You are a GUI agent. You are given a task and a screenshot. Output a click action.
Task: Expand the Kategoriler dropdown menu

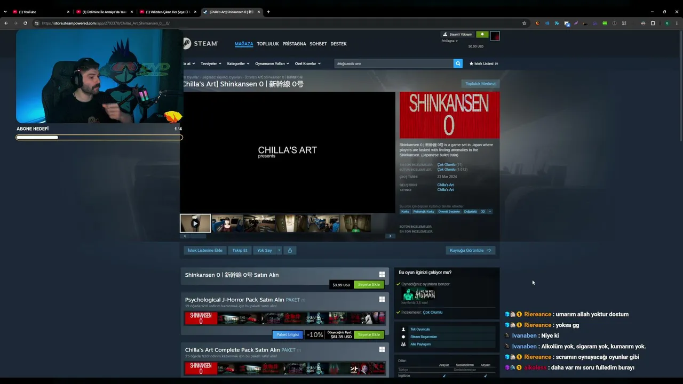(237, 63)
